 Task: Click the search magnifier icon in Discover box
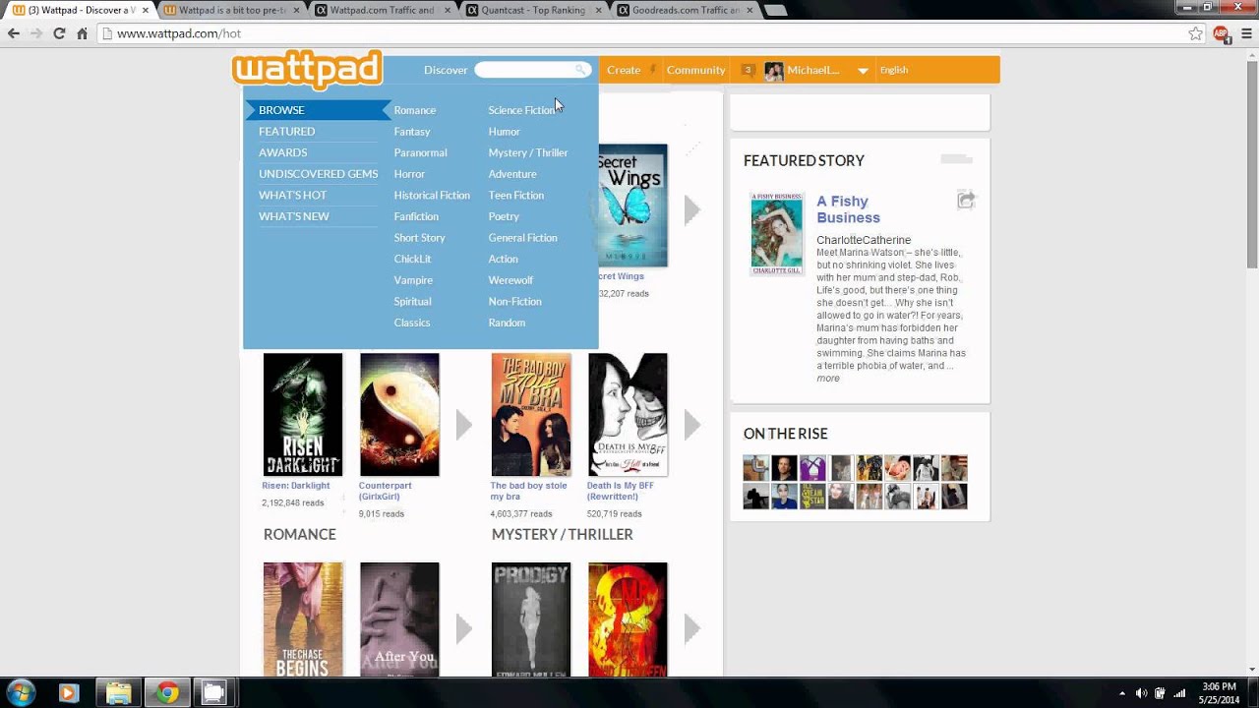coord(581,70)
